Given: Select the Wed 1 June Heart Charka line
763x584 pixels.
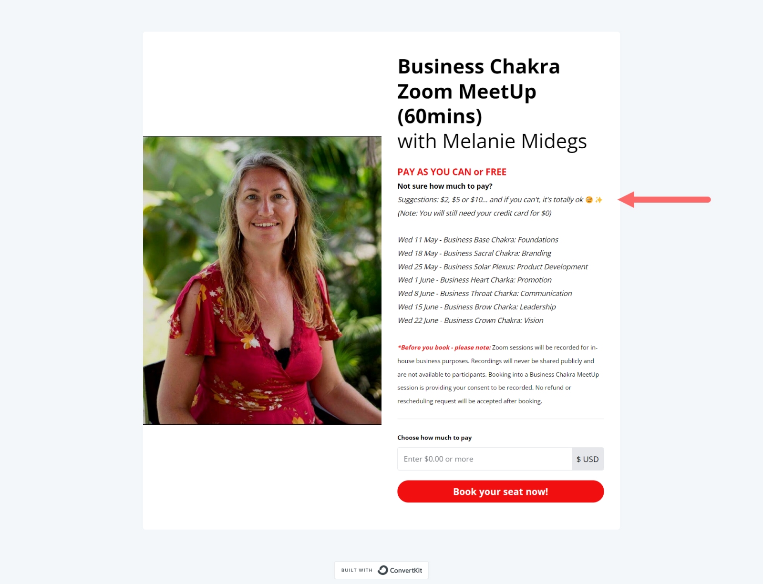Looking at the screenshot, I should coord(474,280).
